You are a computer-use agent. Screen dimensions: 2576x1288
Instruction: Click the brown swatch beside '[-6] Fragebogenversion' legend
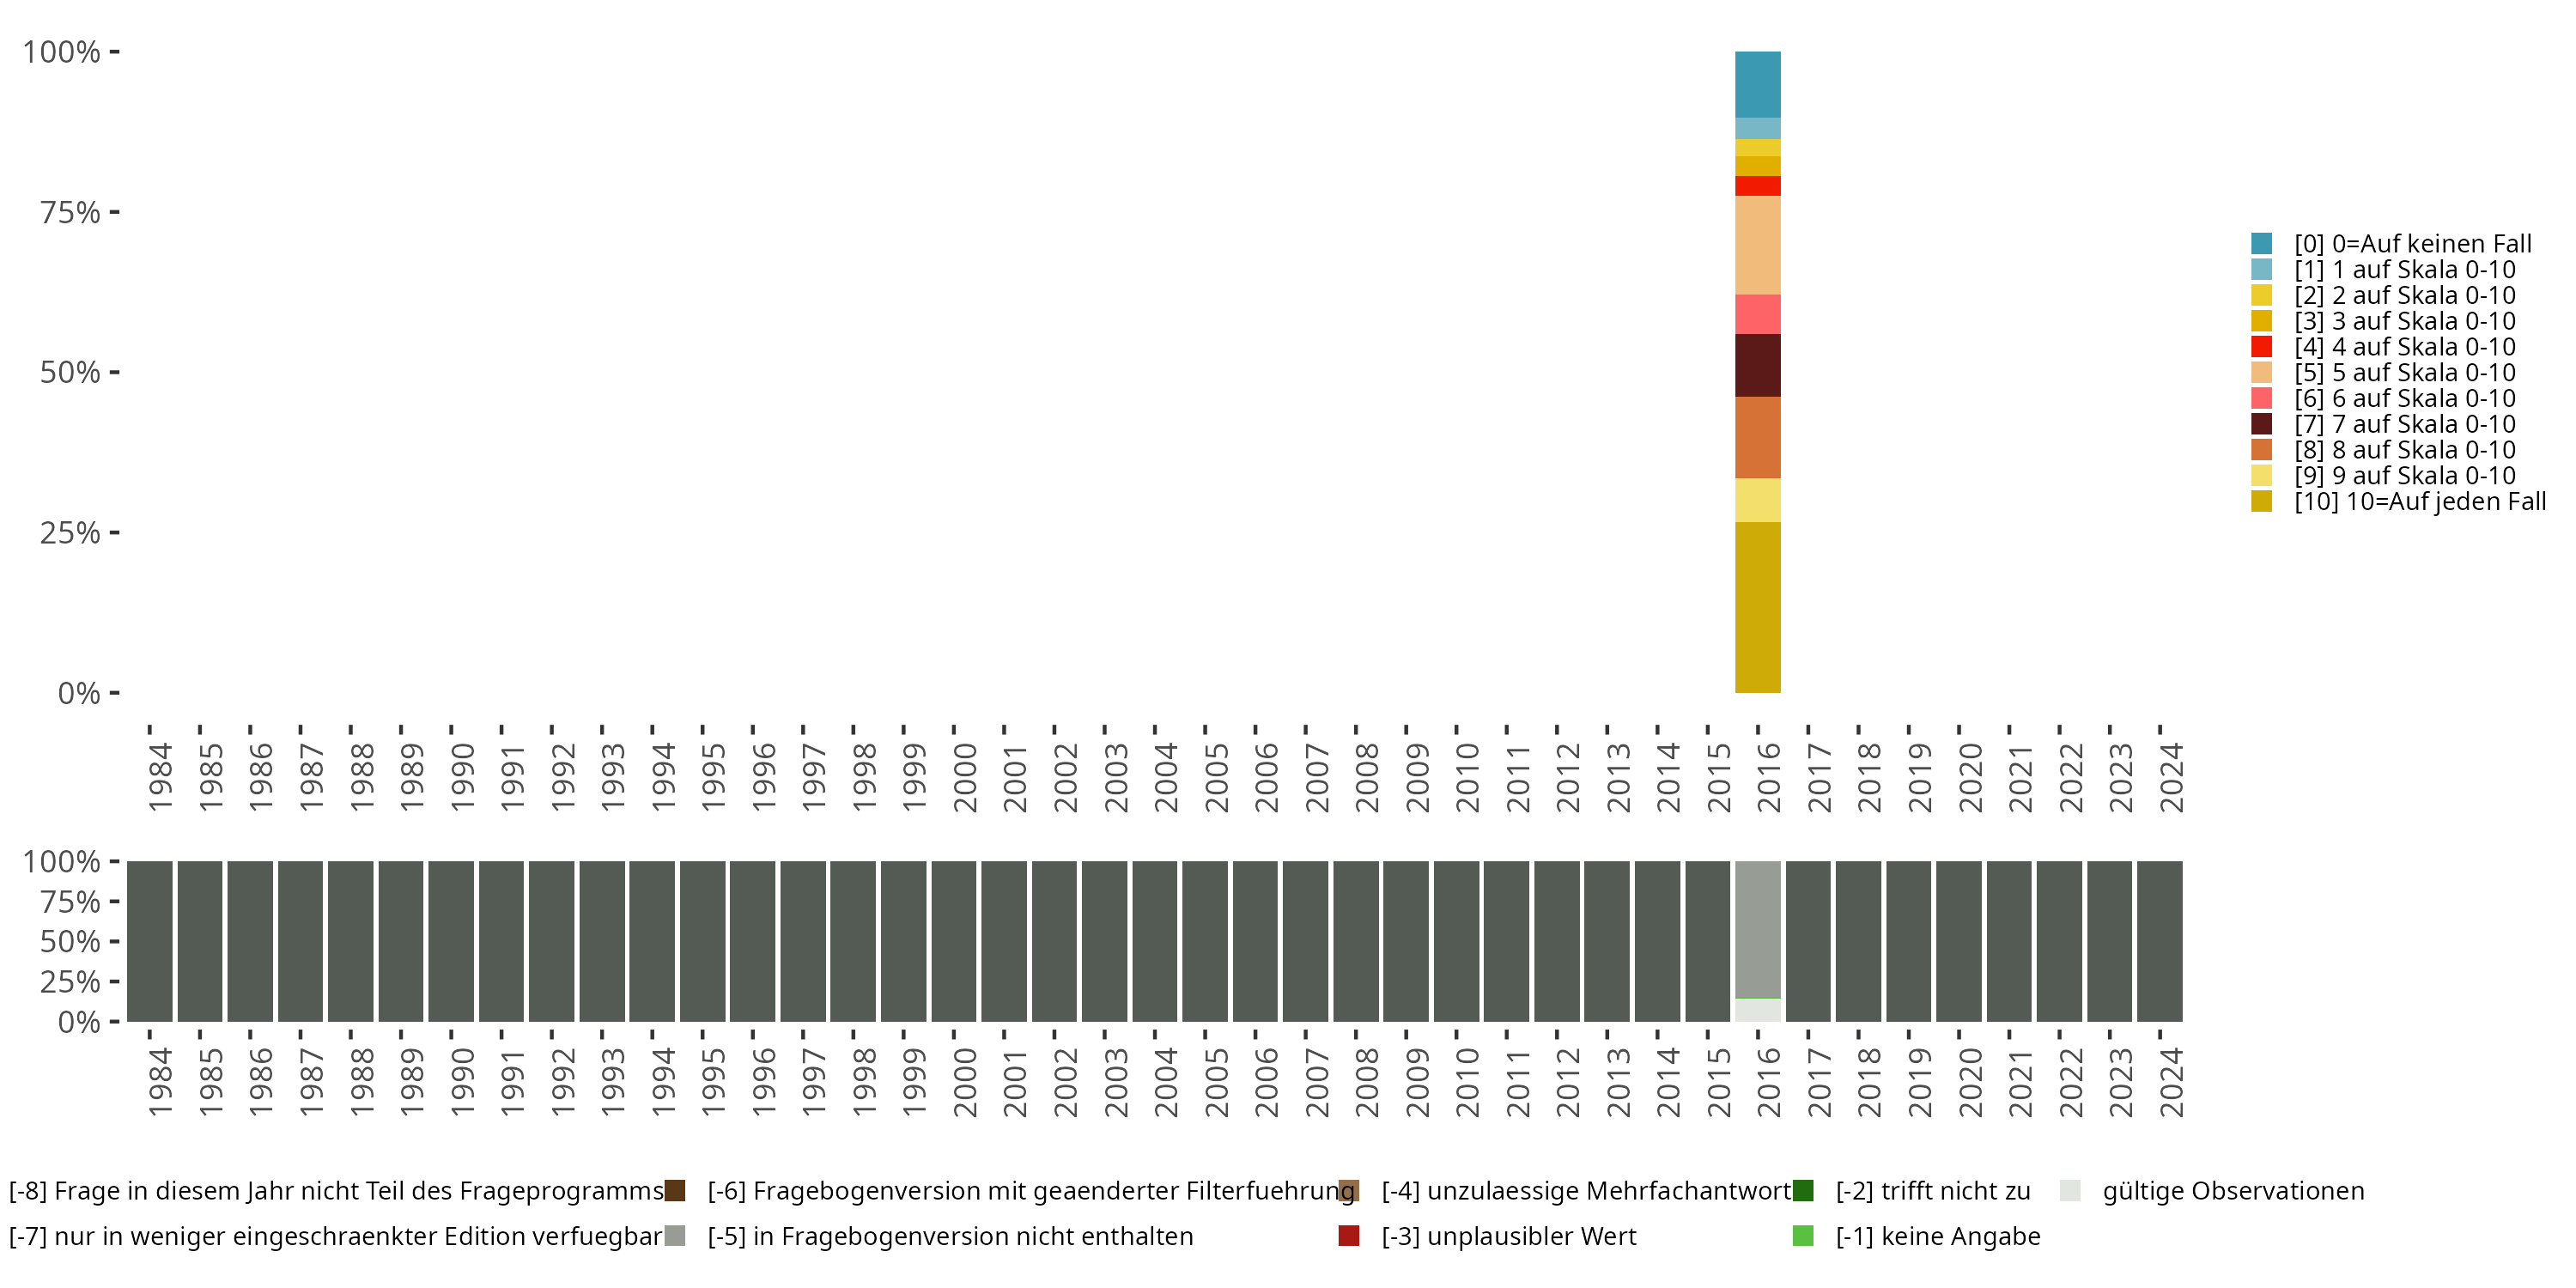pyautogui.click(x=675, y=1191)
